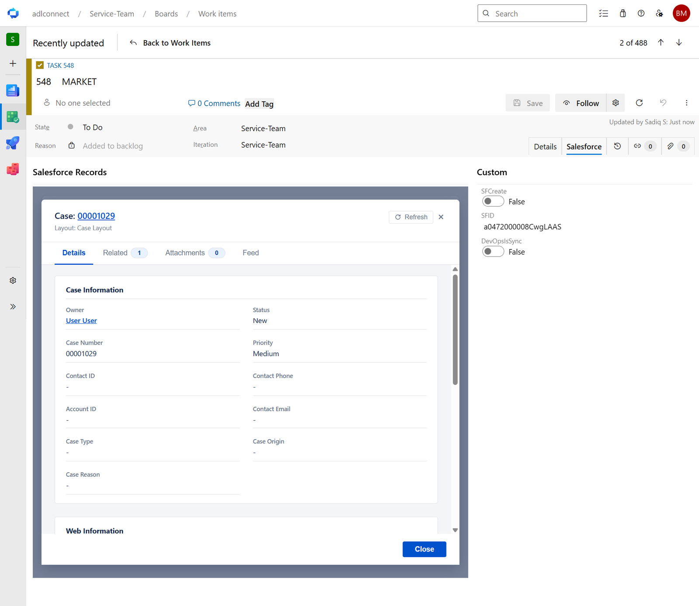The width and height of the screenshot is (699, 606).
Task: Open Case number 00001029 link
Action: [x=96, y=216]
